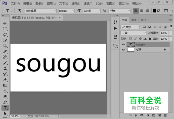174x119 pixels.
Task: Expand the 填充 fill dropdown arrow
Action: pos(170,39)
